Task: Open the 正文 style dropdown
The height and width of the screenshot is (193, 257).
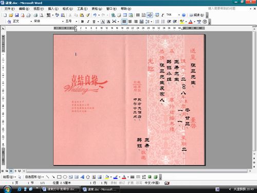Action: pos(31,22)
